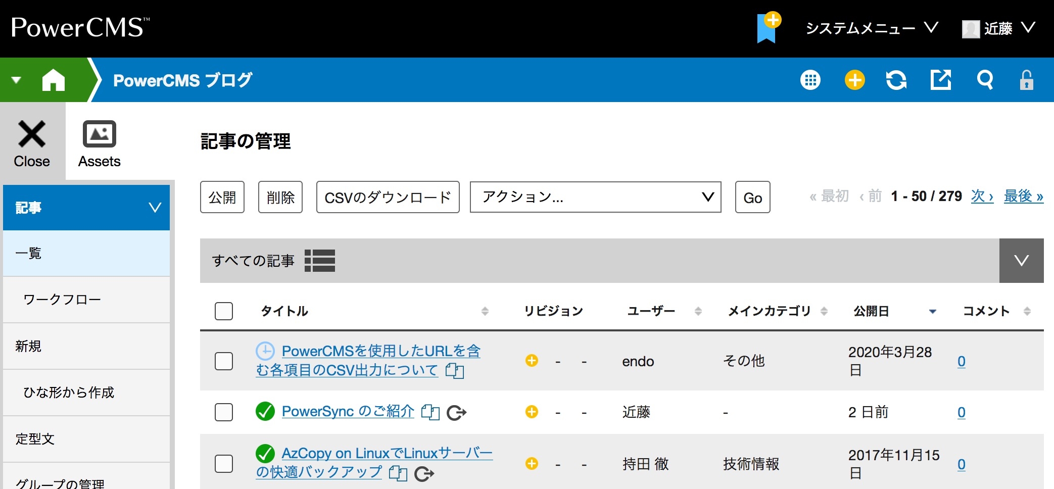Click the 技術情報 category cell
The width and height of the screenshot is (1054, 489).
(751, 464)
